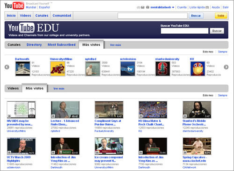Image resolution: width=234 pixels, height=171 pixels.
Task: Click Ver más link in Videos section
Action: point(59,89)
